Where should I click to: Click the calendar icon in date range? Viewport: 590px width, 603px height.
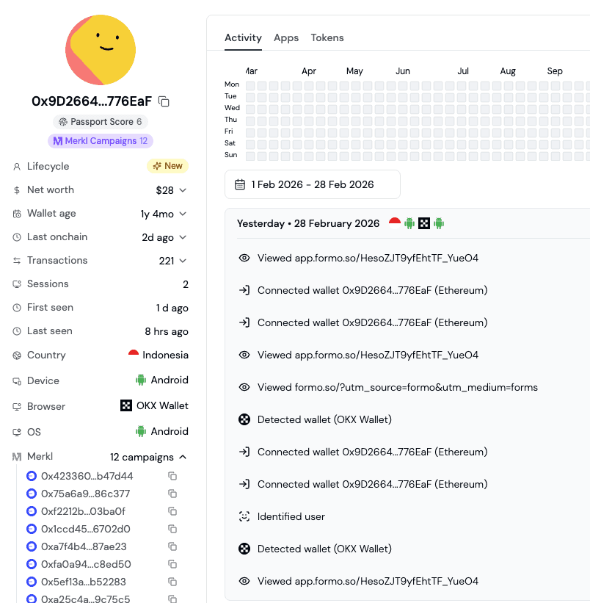point(240,184)
